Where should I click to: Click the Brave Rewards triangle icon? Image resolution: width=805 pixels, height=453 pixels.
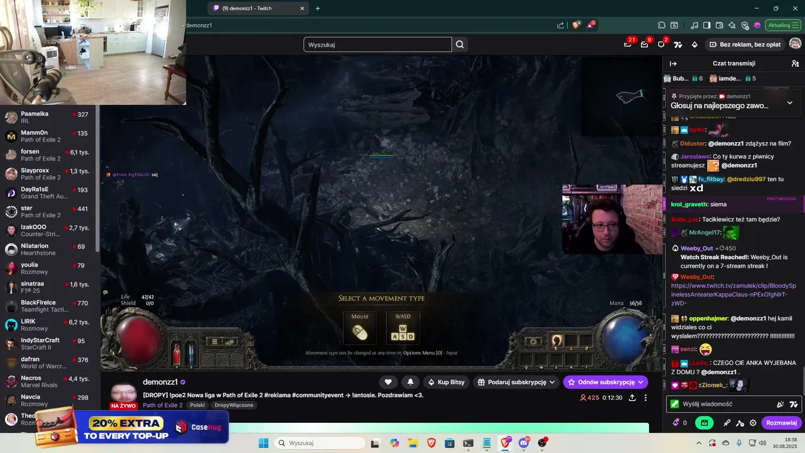[591, 25]
